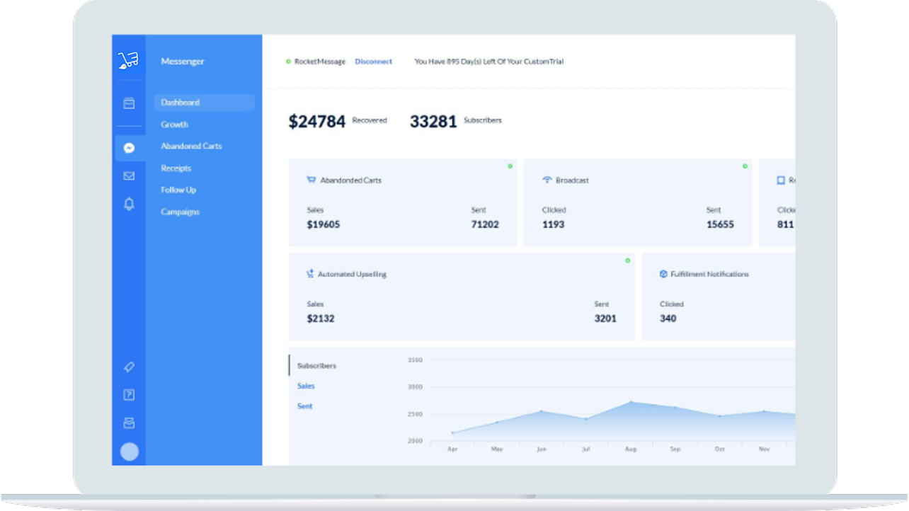The width and height of the screenshot is (909, 511).
Task: Click the Automated Upselling icon
Action: coord(310,274)
